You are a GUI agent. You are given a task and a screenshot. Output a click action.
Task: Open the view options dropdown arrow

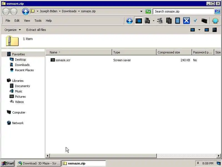(199, 30)
